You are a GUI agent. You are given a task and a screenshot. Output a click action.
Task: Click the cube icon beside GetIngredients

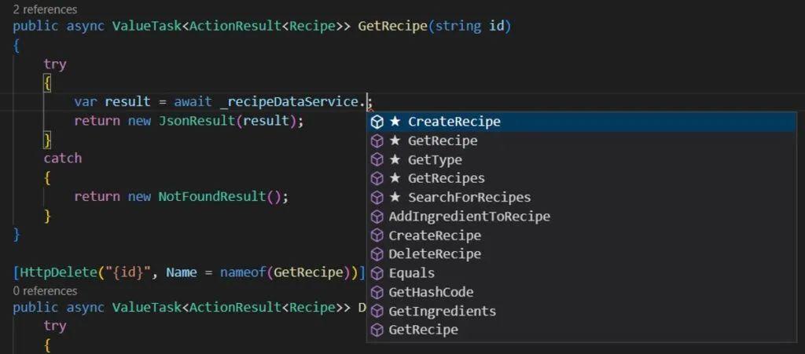[377, 312]
